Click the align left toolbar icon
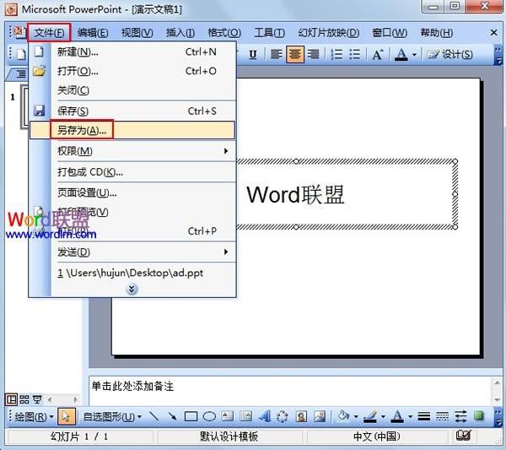506x450 pixels. coord(277,54)
